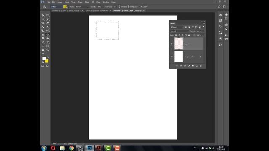Open Layers blend mode Normal dropdown
Viewport: 269px width, 151px height.
179,31
